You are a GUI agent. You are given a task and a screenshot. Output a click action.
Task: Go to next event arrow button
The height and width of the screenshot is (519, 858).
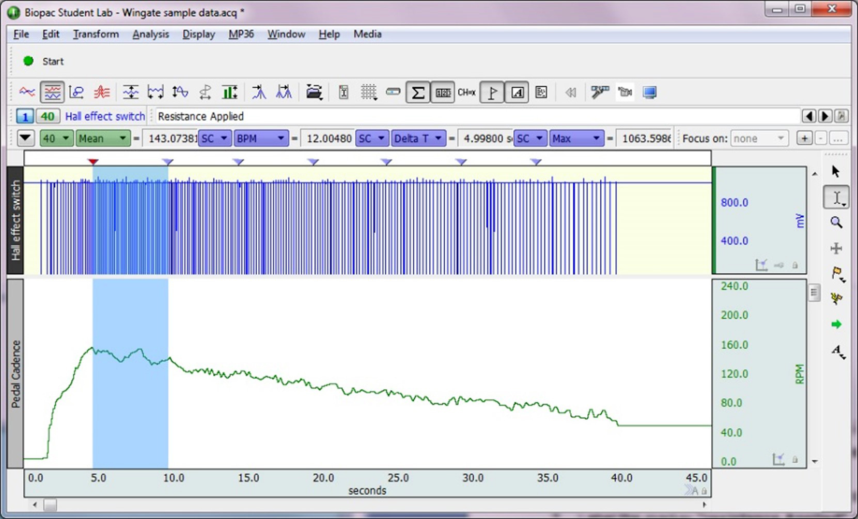pos(825,116)
